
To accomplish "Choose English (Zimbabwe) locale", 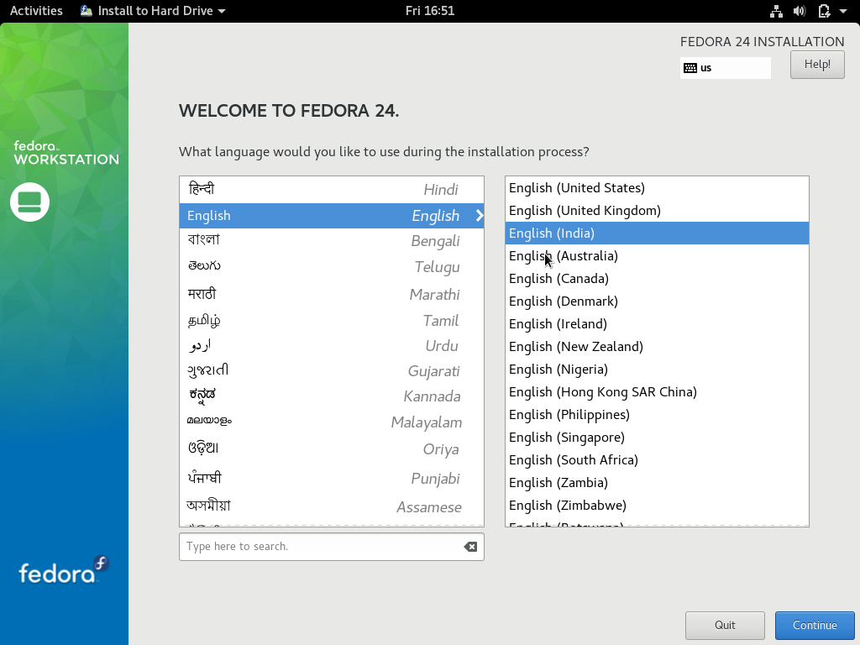I will pyautogui.click(x=657, y=505).
